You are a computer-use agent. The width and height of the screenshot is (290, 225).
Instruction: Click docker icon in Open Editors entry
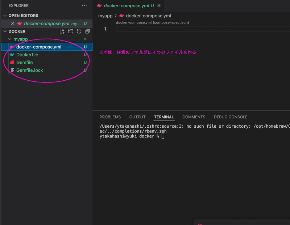[x=20, y=24]
